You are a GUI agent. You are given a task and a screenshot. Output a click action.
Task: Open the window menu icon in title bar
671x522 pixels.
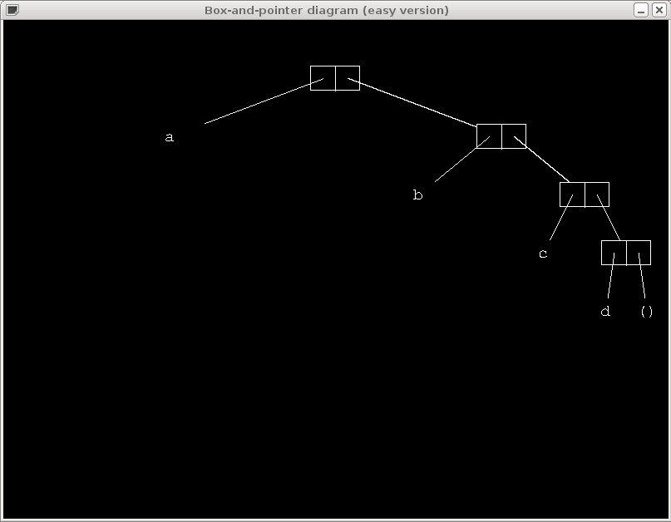point(12,10)
